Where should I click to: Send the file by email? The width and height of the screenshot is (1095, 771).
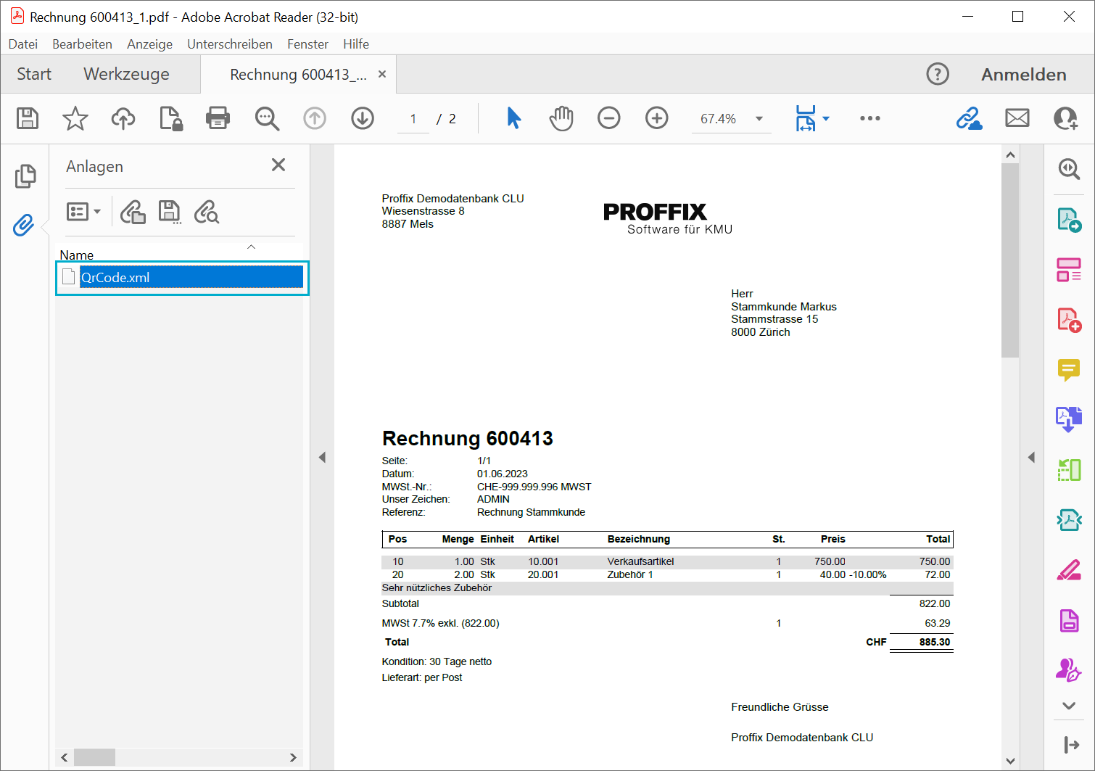point(1017,118)
